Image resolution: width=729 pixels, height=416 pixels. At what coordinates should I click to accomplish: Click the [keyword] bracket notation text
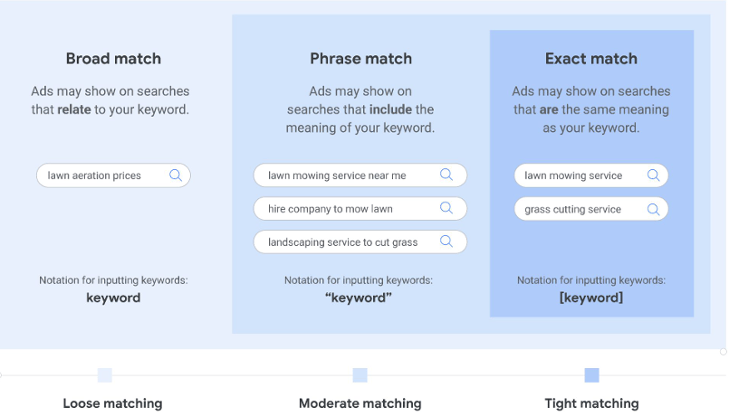pos(591,298)
